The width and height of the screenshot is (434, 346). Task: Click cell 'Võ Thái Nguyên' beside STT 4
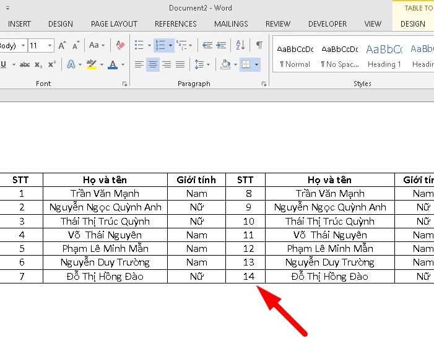click(x=105, y=235)
